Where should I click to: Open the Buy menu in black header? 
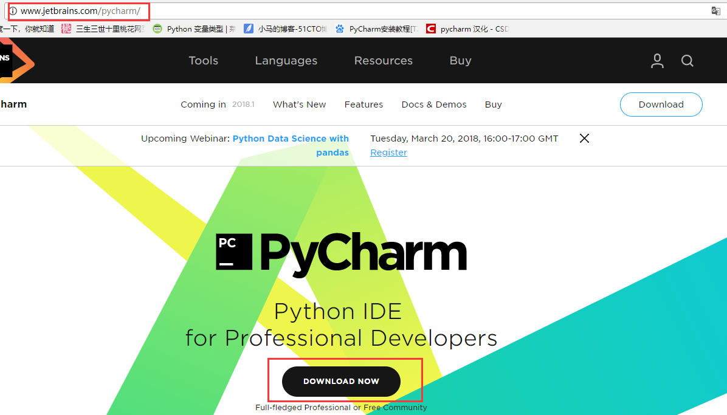(x=460, y=61)
